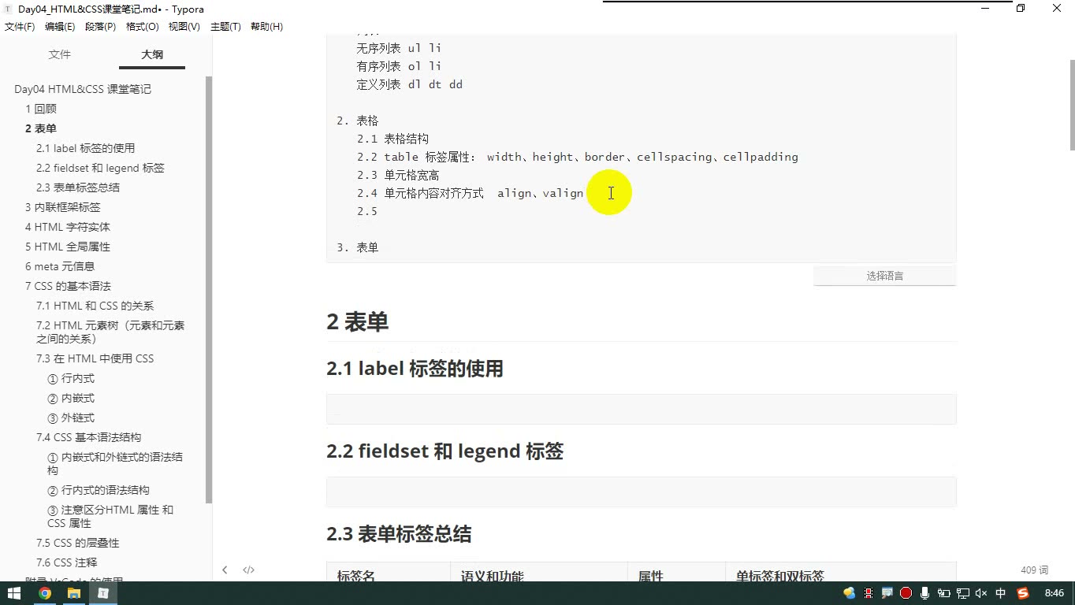This screenshot has width=1075, height=605.
Task: Click the microphone tray icon
Action: coord(924,593)
